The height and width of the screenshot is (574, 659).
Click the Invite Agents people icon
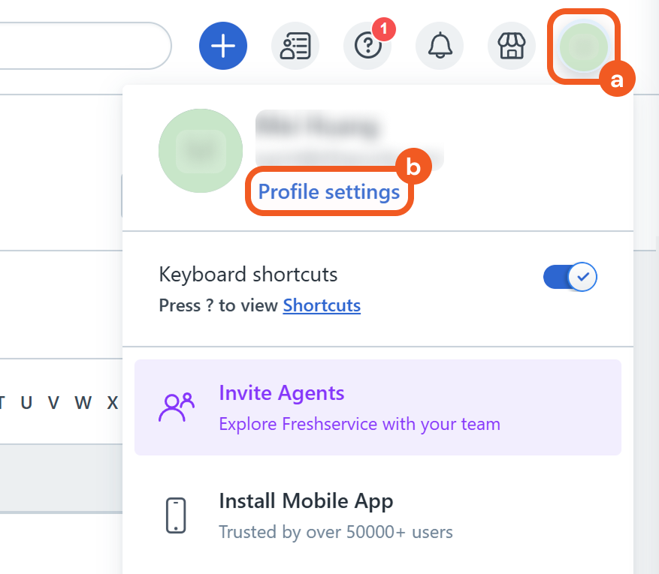point(177,407)
